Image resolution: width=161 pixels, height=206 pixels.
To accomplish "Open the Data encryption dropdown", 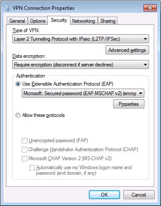I will (x=81, y=65).
